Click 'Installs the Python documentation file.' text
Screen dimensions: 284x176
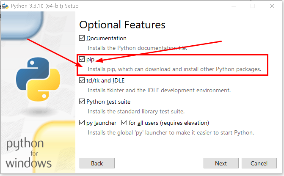[137, 48]
